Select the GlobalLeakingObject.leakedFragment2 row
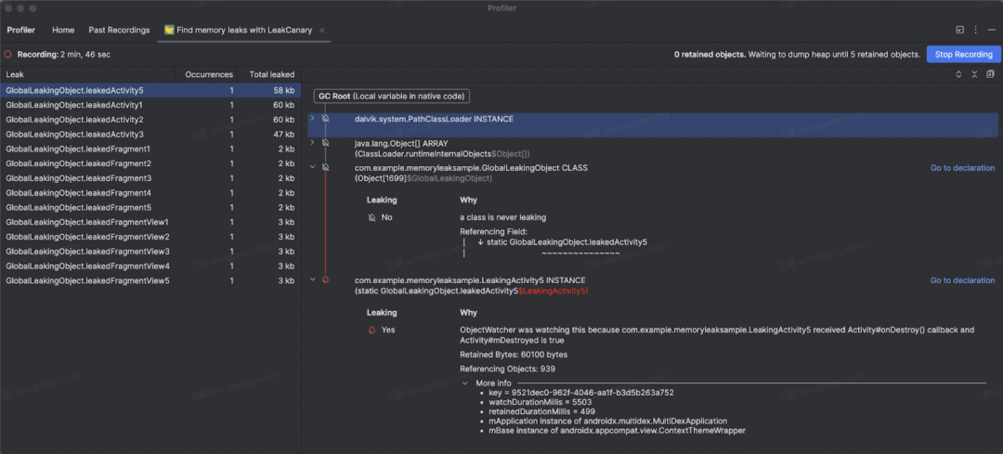1003x454 pixels. click(x=150, y=163)
